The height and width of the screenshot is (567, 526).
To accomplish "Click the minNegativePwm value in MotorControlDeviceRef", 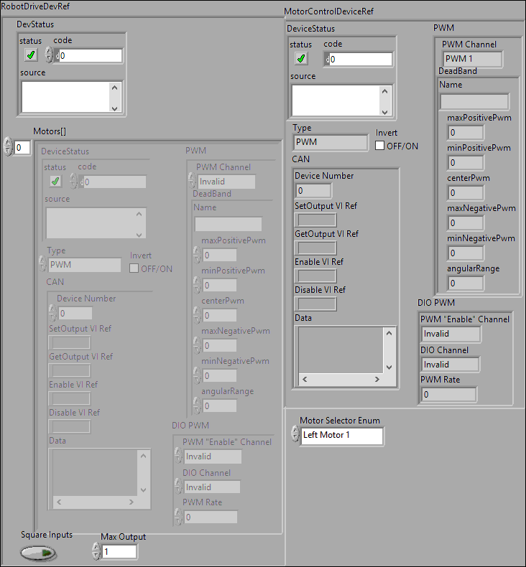I will (466, 253).
